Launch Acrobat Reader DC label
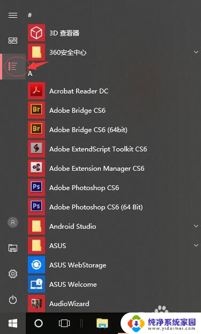201x334 pixels. point(79,91)
